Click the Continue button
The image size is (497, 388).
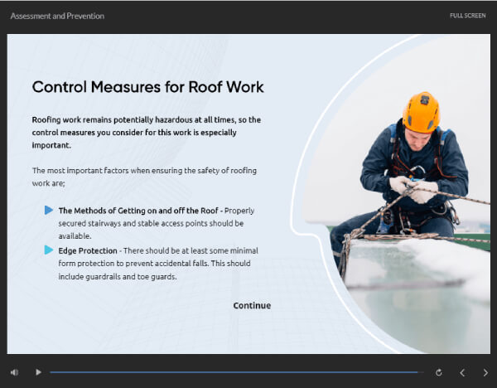pos(252,306)
